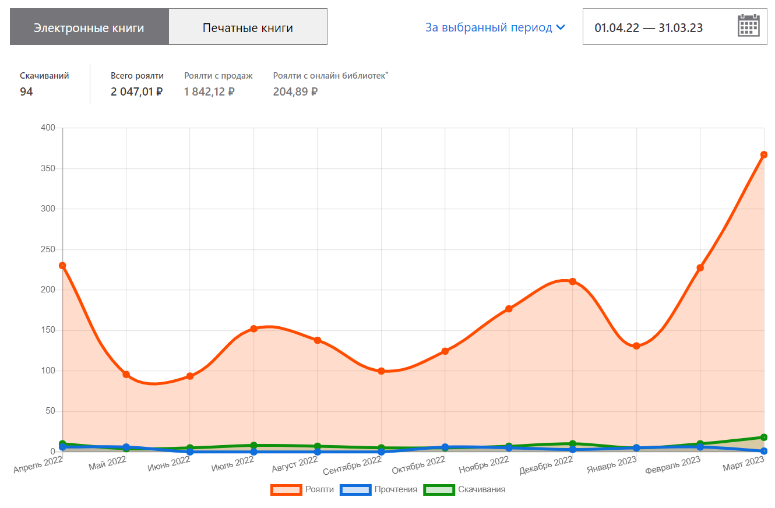Click the Январь 2023 royalty data point
The image size is (775, 508).
pyautogui.click(x=636, y=346)
